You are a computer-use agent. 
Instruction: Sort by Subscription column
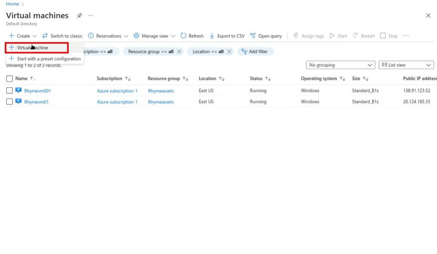(x=114, y=79)
